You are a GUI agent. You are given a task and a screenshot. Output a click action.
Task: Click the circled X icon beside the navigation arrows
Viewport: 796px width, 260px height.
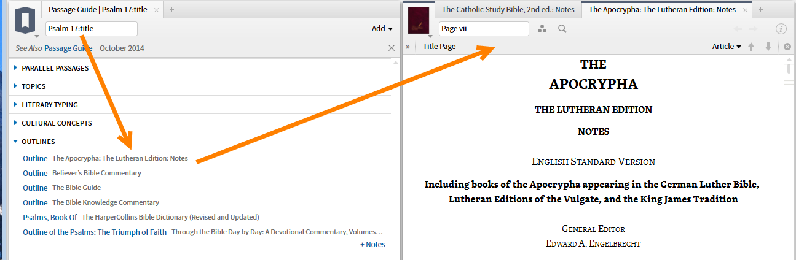coord(787,47)
